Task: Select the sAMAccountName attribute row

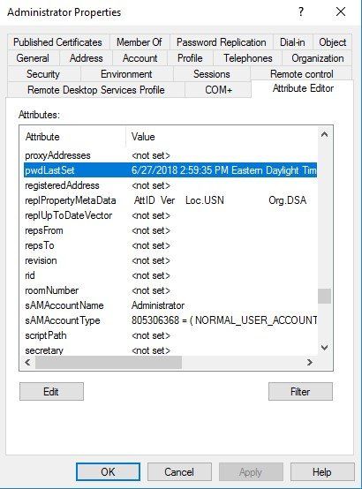Action: [x=170, y=305]
